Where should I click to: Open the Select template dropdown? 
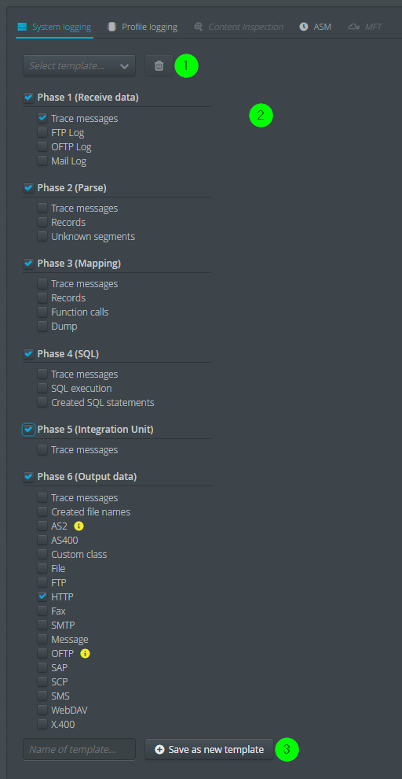79,65
